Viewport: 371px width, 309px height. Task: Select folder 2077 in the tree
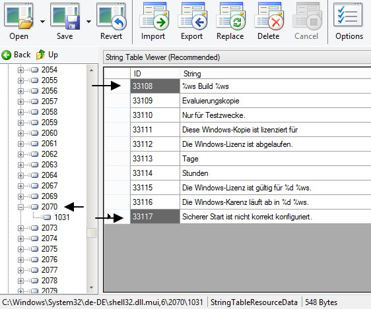[x=44, y=270]
